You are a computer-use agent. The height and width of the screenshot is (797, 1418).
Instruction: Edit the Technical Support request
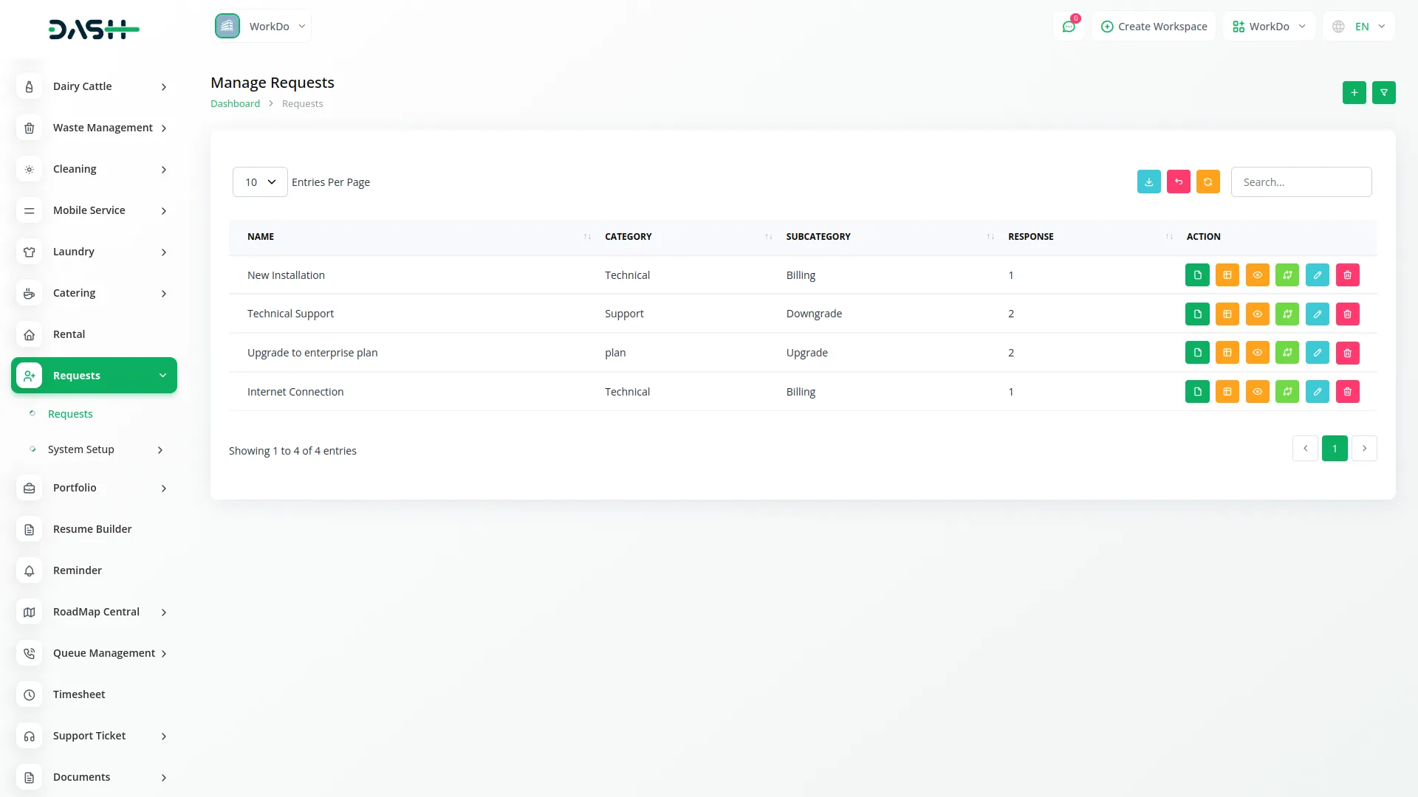pos(1317,314)
